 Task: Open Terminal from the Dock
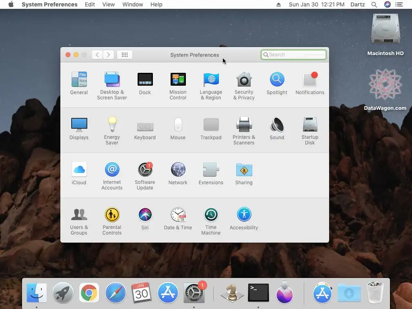click(x=258, y=293)
